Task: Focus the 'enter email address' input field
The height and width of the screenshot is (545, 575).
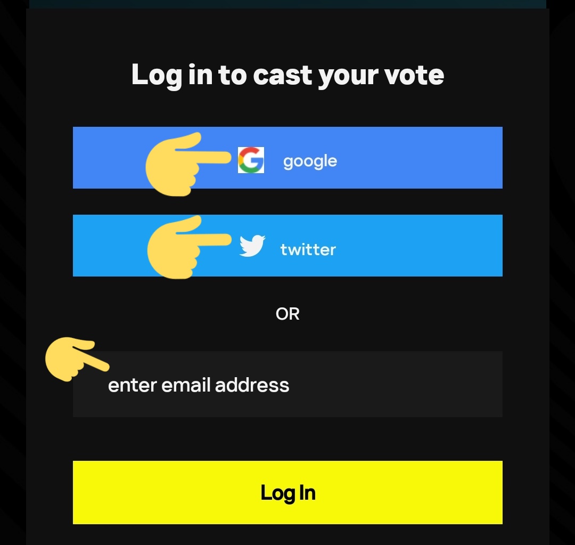Action: (x=287, y=384)
